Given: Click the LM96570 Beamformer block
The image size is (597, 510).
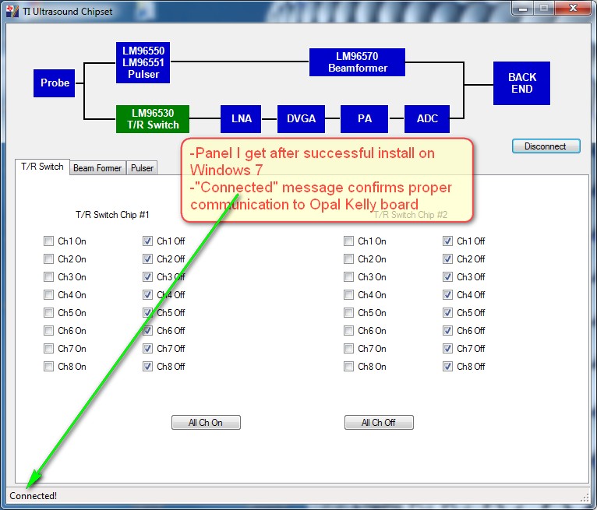Looking at the screenshot, I should 357,62.
